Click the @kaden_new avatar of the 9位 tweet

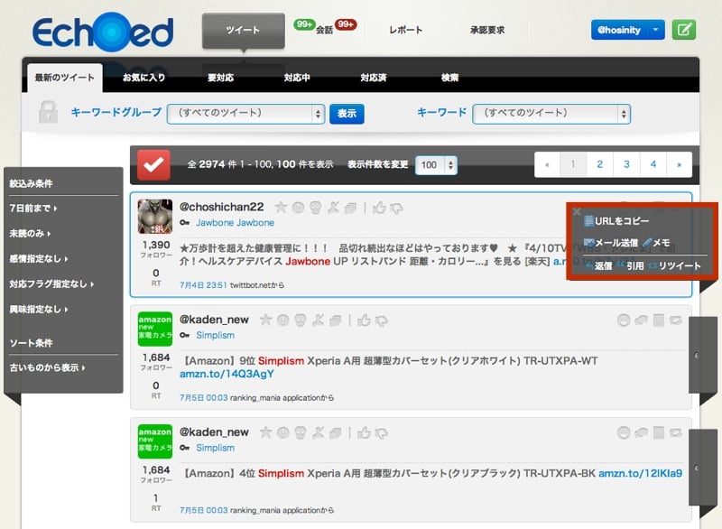click(x=155, y=329)
